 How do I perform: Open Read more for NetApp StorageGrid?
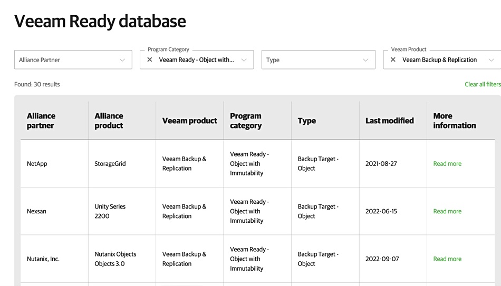(447, 164)
